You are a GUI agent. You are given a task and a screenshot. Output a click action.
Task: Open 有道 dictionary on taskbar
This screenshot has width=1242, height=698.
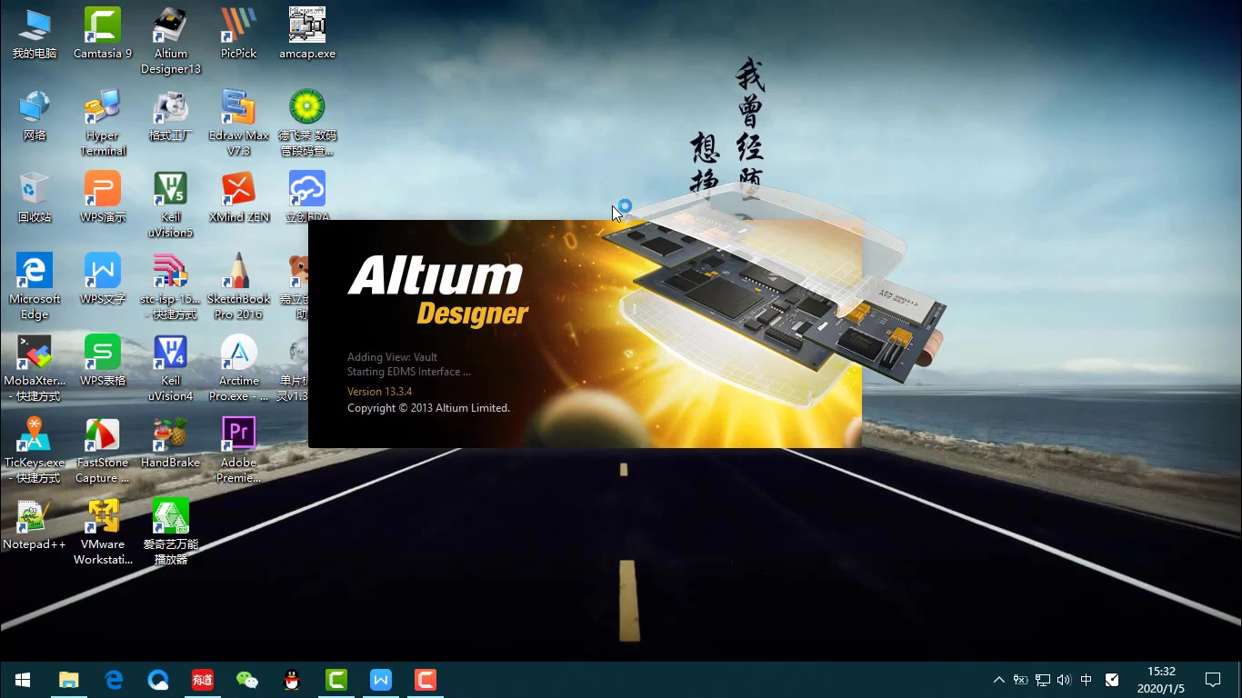click(x=203, y=680)
